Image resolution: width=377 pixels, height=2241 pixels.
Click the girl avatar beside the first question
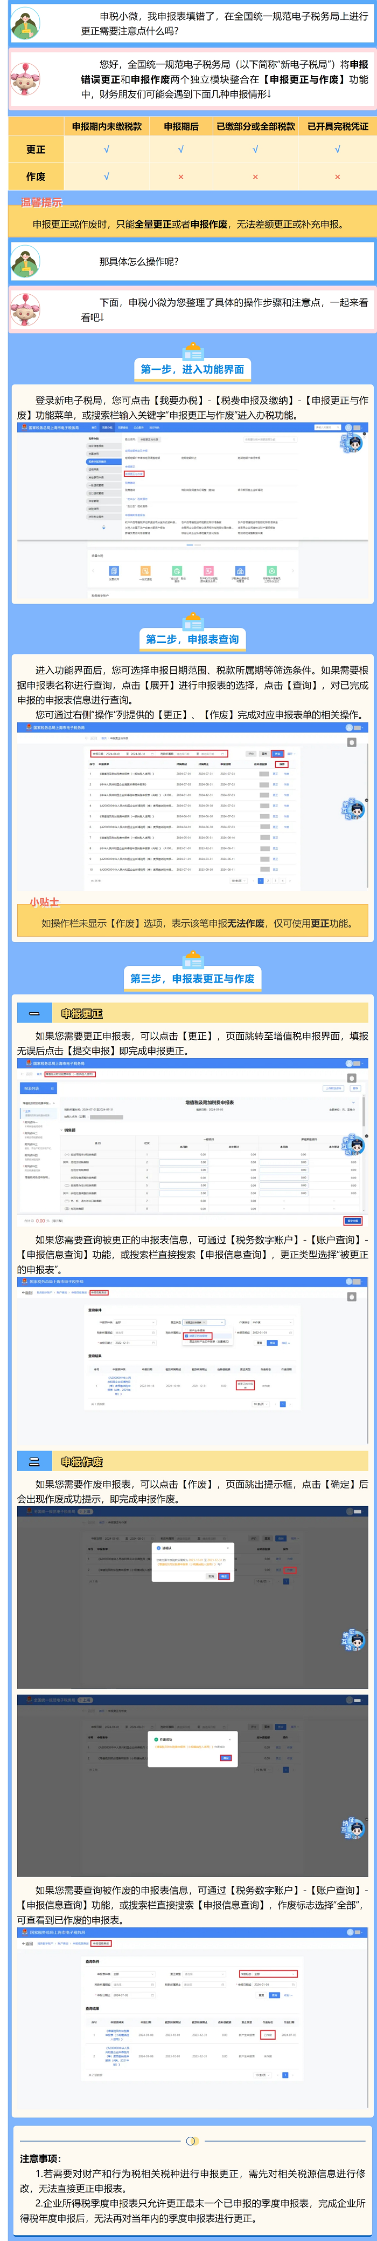click(26, 23)
